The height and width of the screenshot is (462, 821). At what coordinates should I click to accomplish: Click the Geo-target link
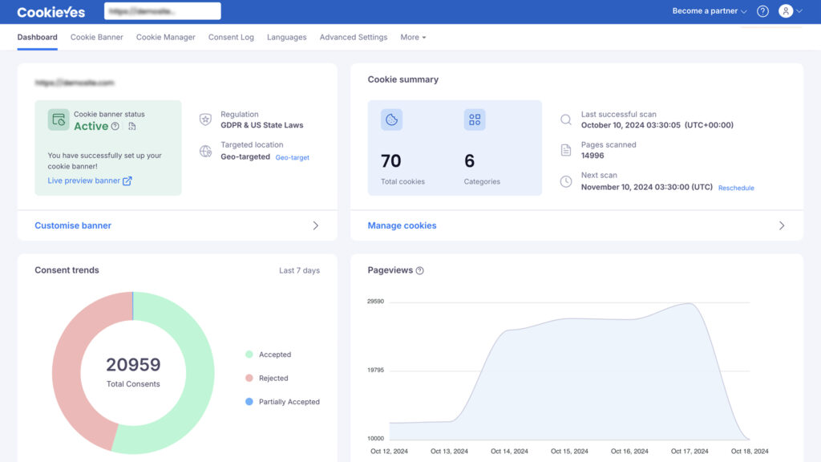tap(292, 158)
